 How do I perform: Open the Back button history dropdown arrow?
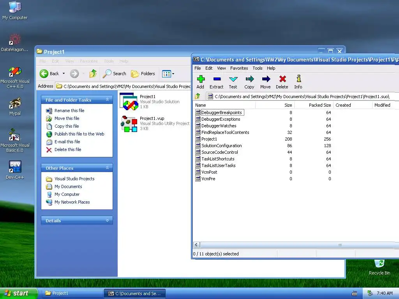coord(64,74)
